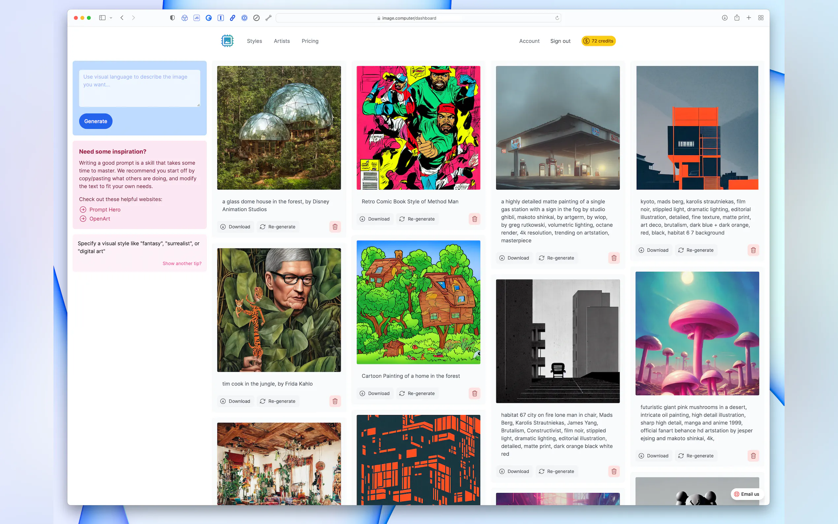Delete the glass dome house image
Image resolution: width=838 pixels, height=524 pixels.
[x=335, y=227]
